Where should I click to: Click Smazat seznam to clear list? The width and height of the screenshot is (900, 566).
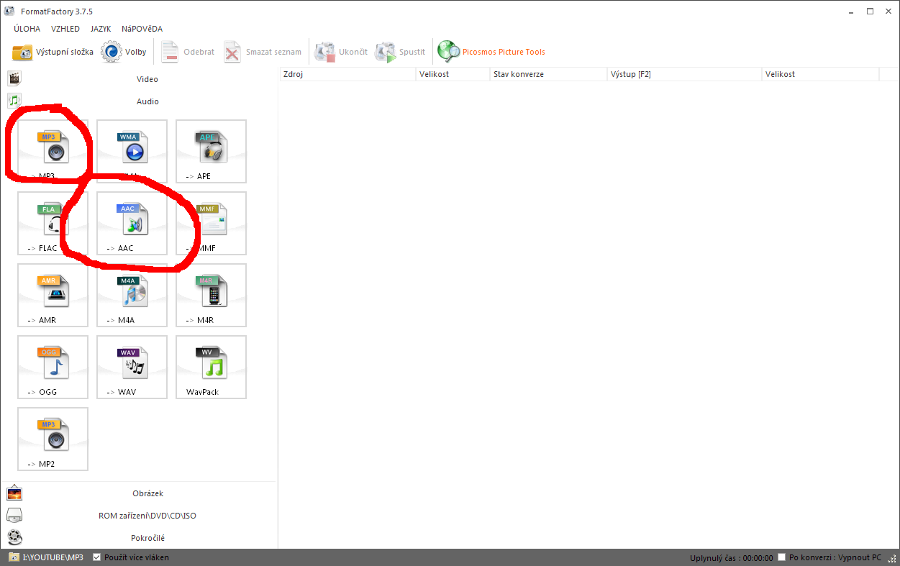pos(263,52)
